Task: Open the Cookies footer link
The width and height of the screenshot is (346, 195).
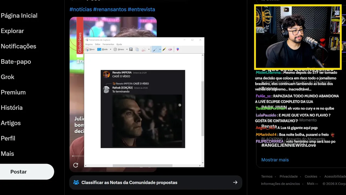Action: point(311,177)
